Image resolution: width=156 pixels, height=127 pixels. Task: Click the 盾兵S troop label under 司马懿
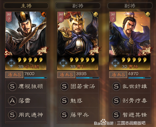pyautogui.click(x=14, y=75)
